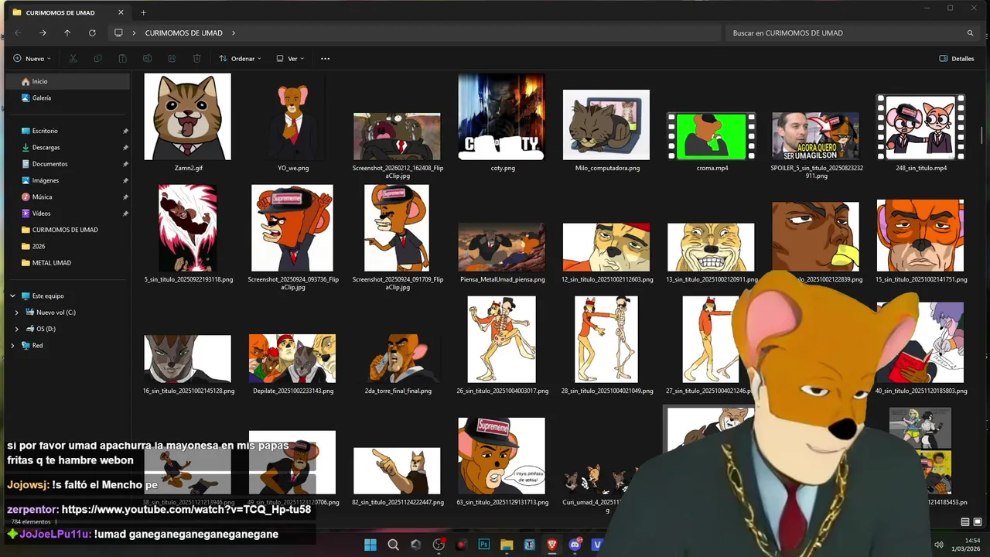Click the Rename icon in toolbar
Image resolution: width=990 pixels, height=557 pixels.
click(147, 59)
